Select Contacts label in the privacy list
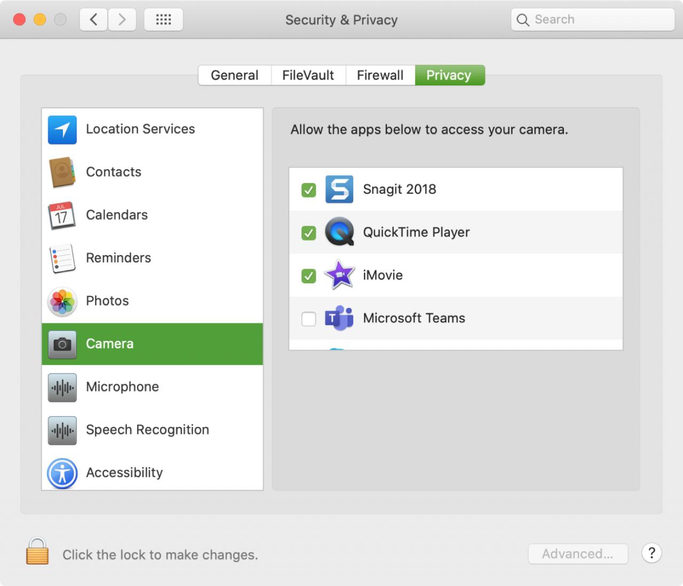Viewport: 683px width, 586px height. point(114,172)
